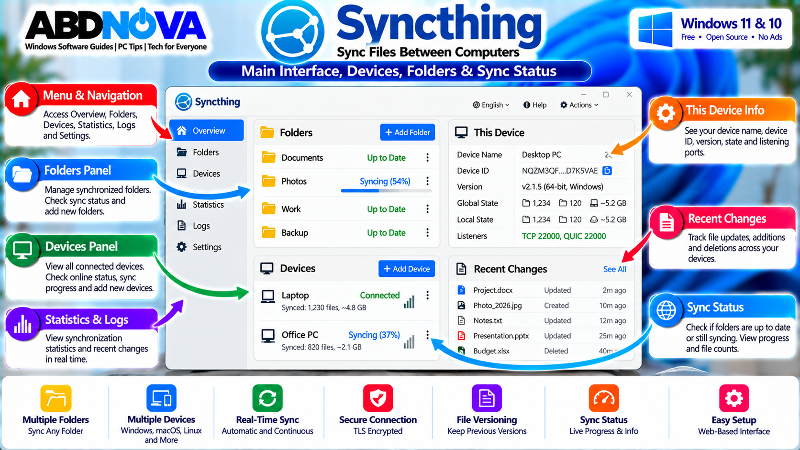This screenshot has width=800, height=450.
Task: Click the Photos folder icon
Action: pyautogui.click(x=269, y=181)
